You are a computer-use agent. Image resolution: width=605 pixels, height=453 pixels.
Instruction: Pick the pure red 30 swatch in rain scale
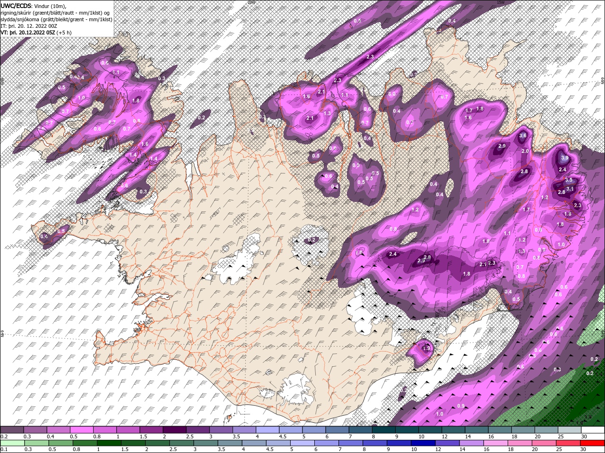tap(592, 443)
